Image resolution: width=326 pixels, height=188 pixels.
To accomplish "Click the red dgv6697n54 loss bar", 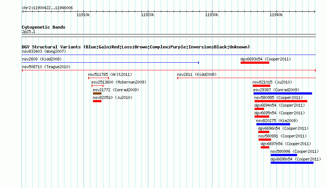I will coord(265,147).
